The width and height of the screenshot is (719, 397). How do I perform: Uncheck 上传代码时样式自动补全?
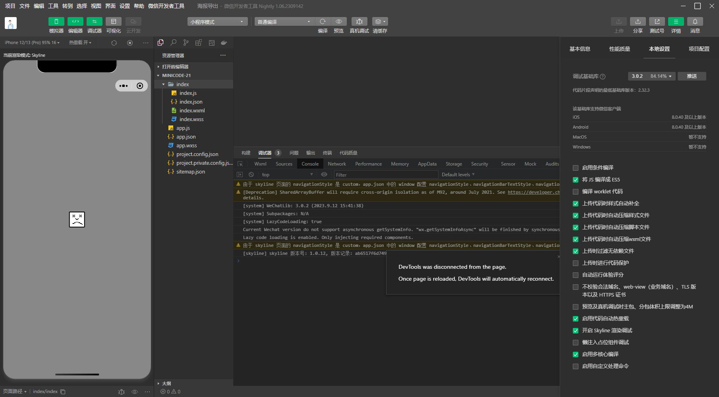576,204
